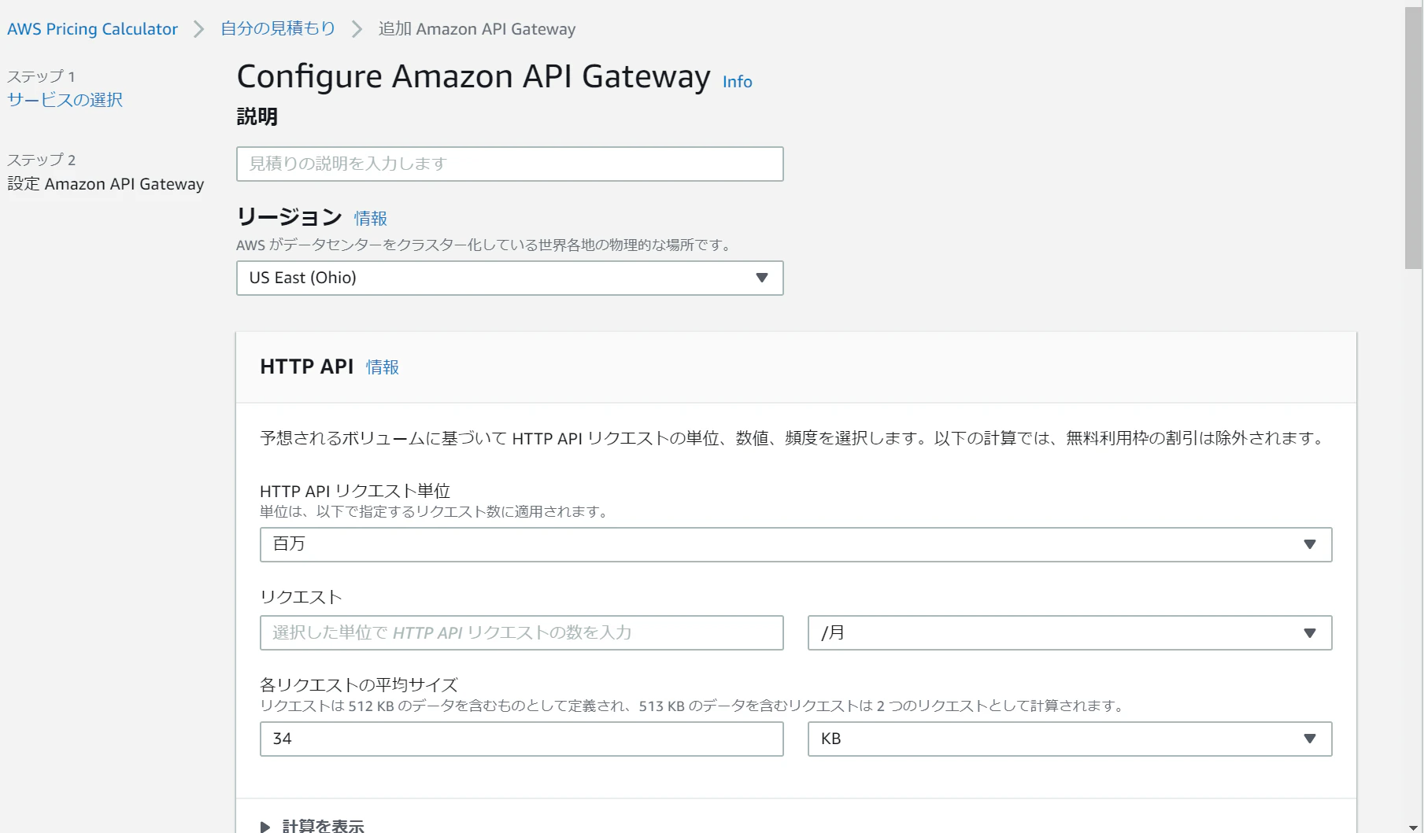The width and height of the screenshot is (1428, 833).
Task: Open the KB size unit dropdown
Action: pos(1070,739)
